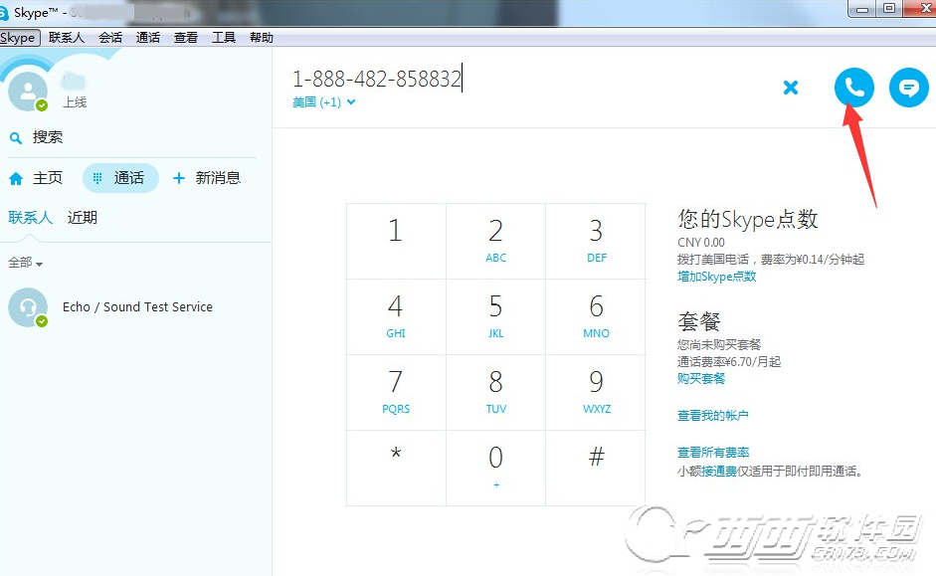Screen dimensions: 936x576
Task: Switch to the 联系人 tab
Action: click(30, 217)
